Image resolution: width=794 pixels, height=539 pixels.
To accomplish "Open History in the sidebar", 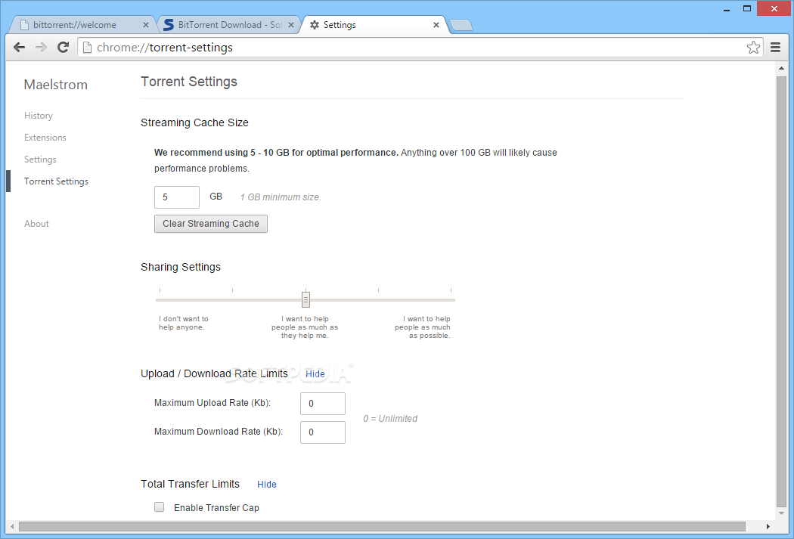I will (x=39, y=116).
